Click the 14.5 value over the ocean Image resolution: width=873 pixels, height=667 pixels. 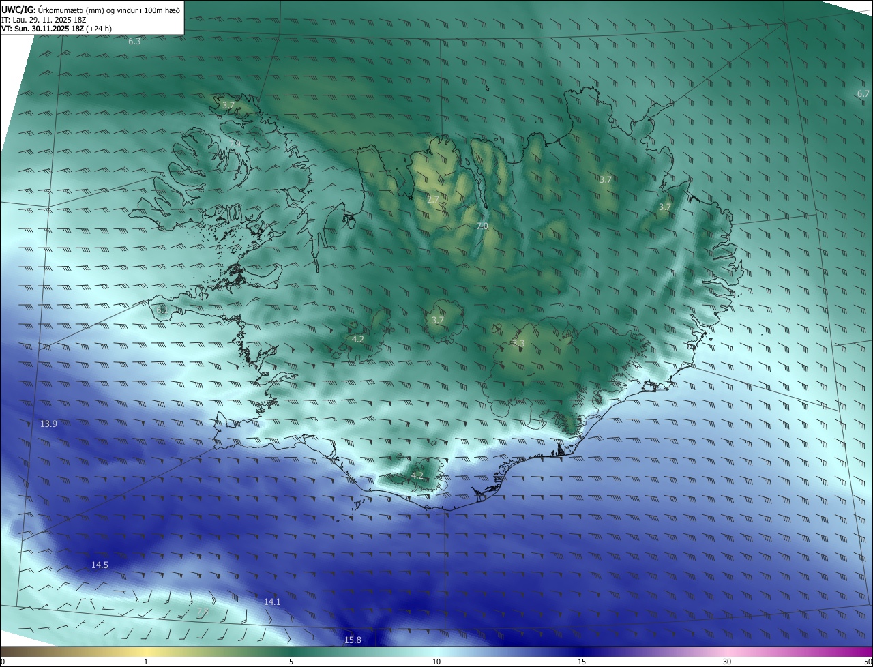100,565
